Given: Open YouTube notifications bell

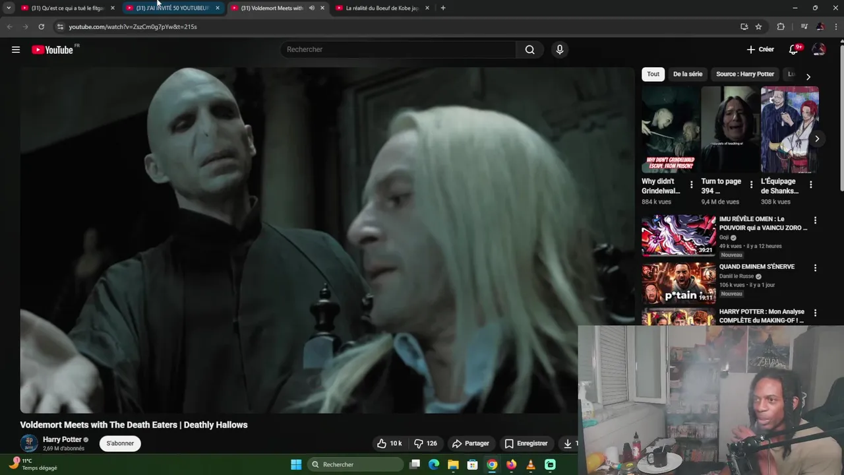Looking at the screenshot, I should pyautogui.click(x=794, y=49).
